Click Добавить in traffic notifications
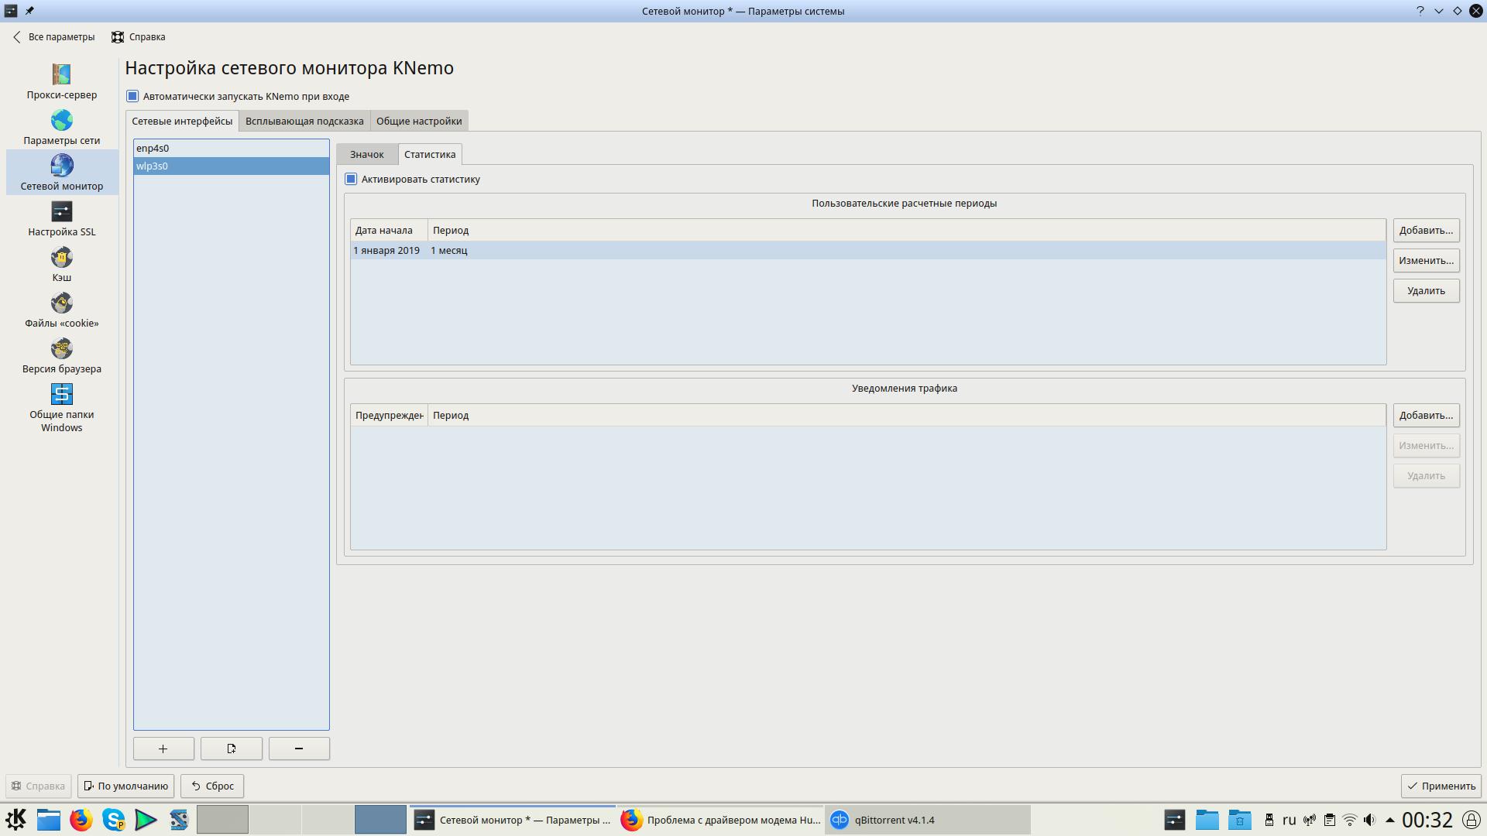The height and width of the screenshot is (836, 1487). point(1426,416)
